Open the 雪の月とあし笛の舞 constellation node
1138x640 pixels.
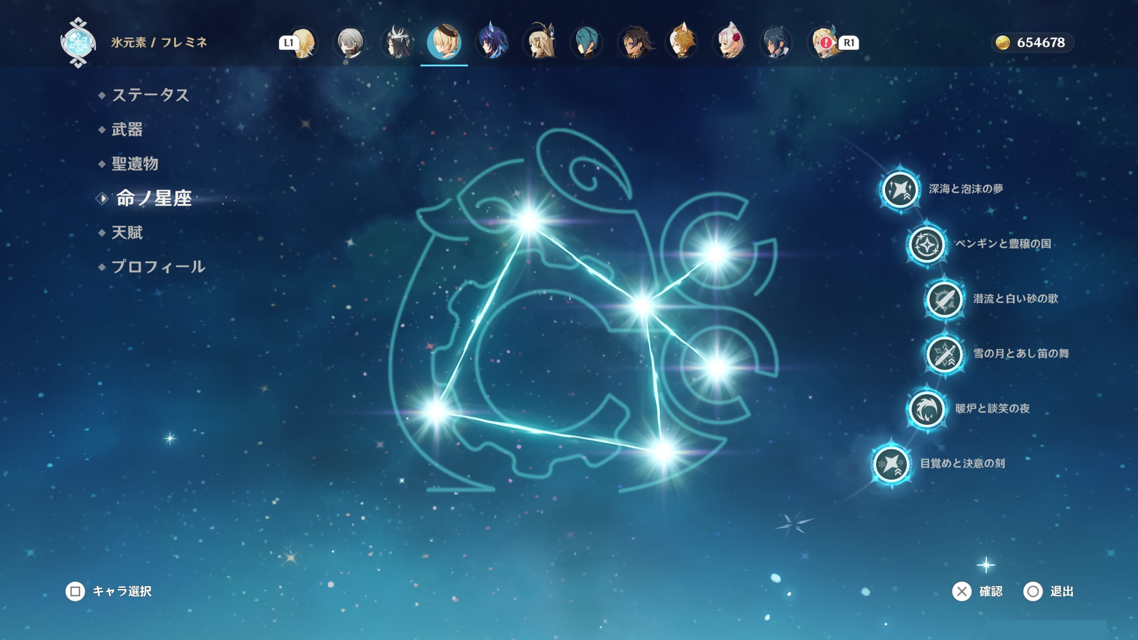(944, 354)
